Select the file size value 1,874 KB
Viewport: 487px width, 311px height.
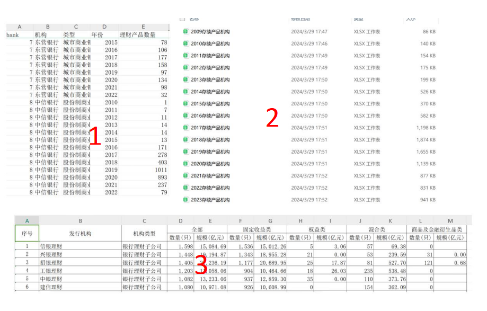pyautogui.click(x=426, y=140)
